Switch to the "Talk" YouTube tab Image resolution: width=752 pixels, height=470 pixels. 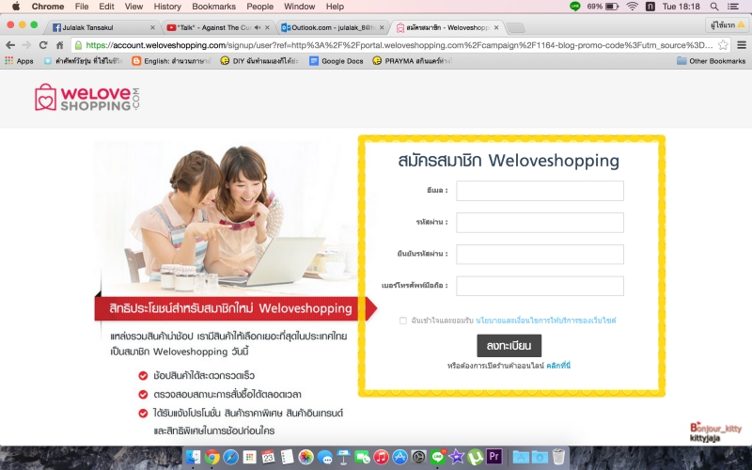tap(218, 27)
